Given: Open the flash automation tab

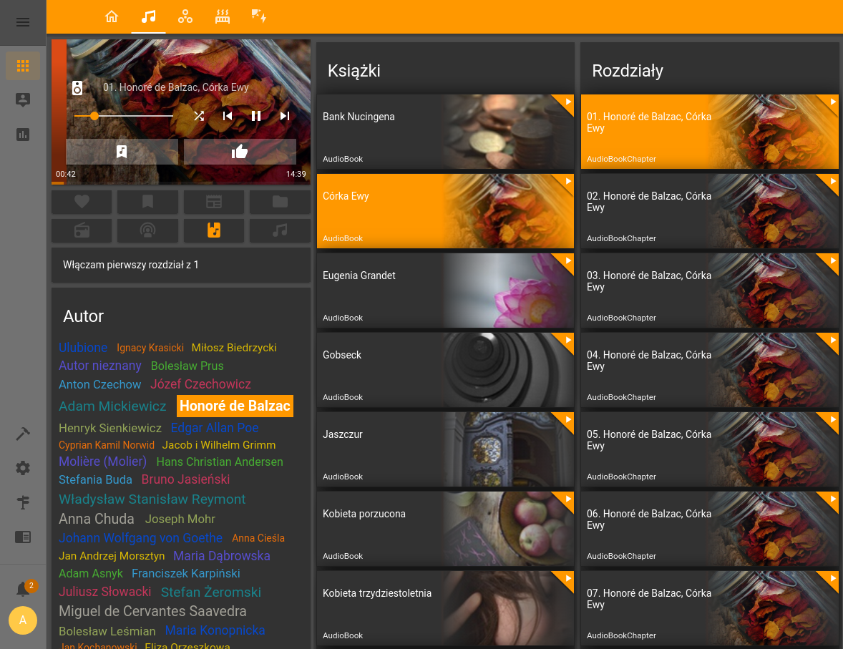Looking at the screenshot, I should [259, 16].
